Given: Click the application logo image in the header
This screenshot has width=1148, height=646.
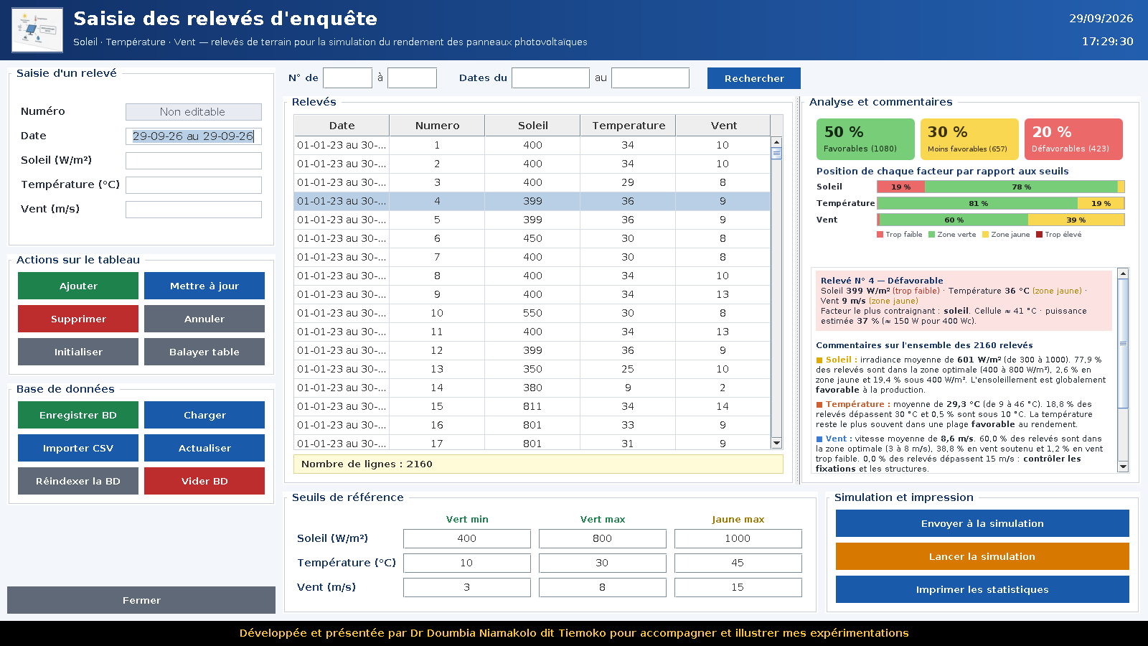Looking at the screenshot, I should point(37,30).
